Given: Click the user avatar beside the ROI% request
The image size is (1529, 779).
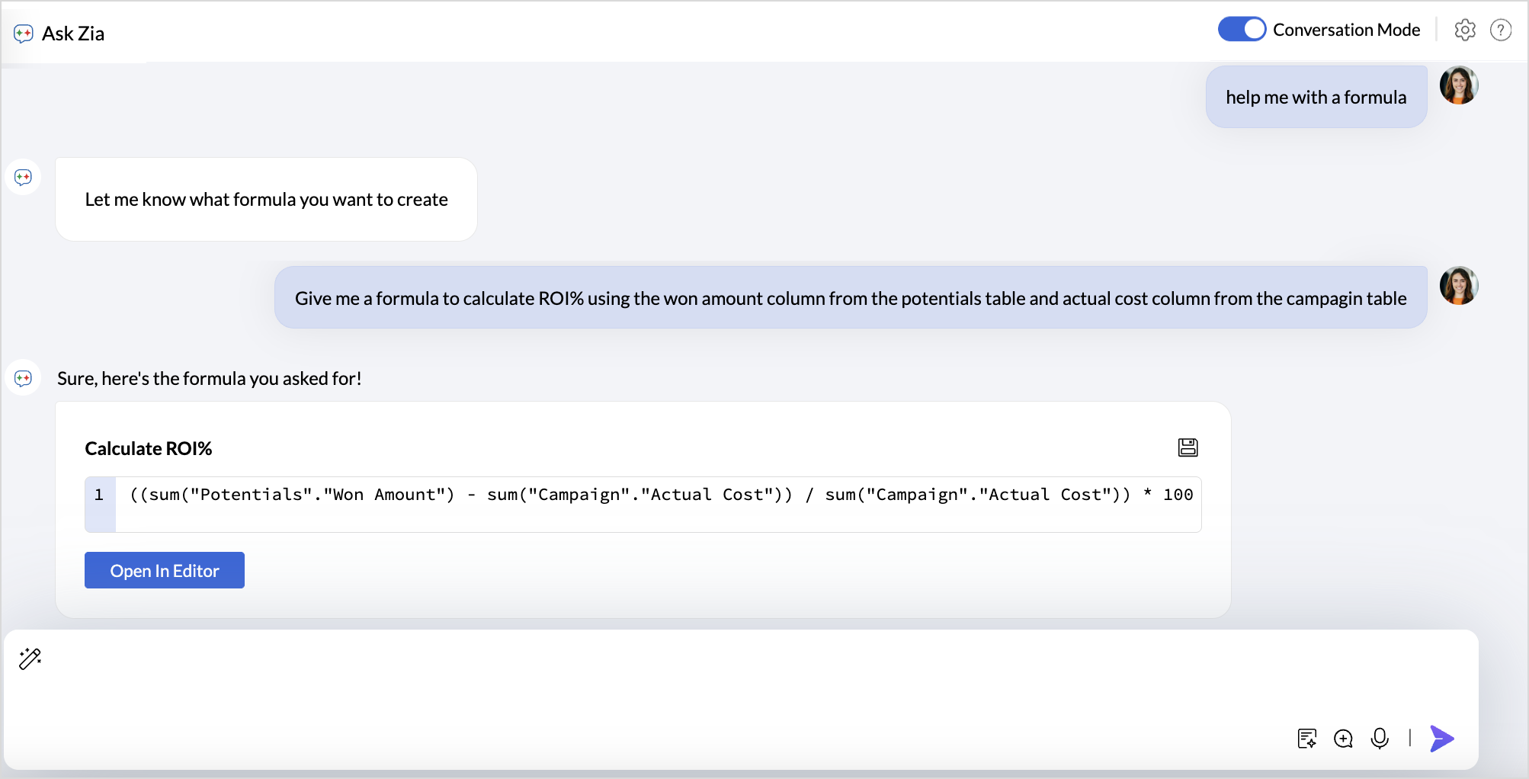Looking at the screenshot, I should coord(1458,286).
